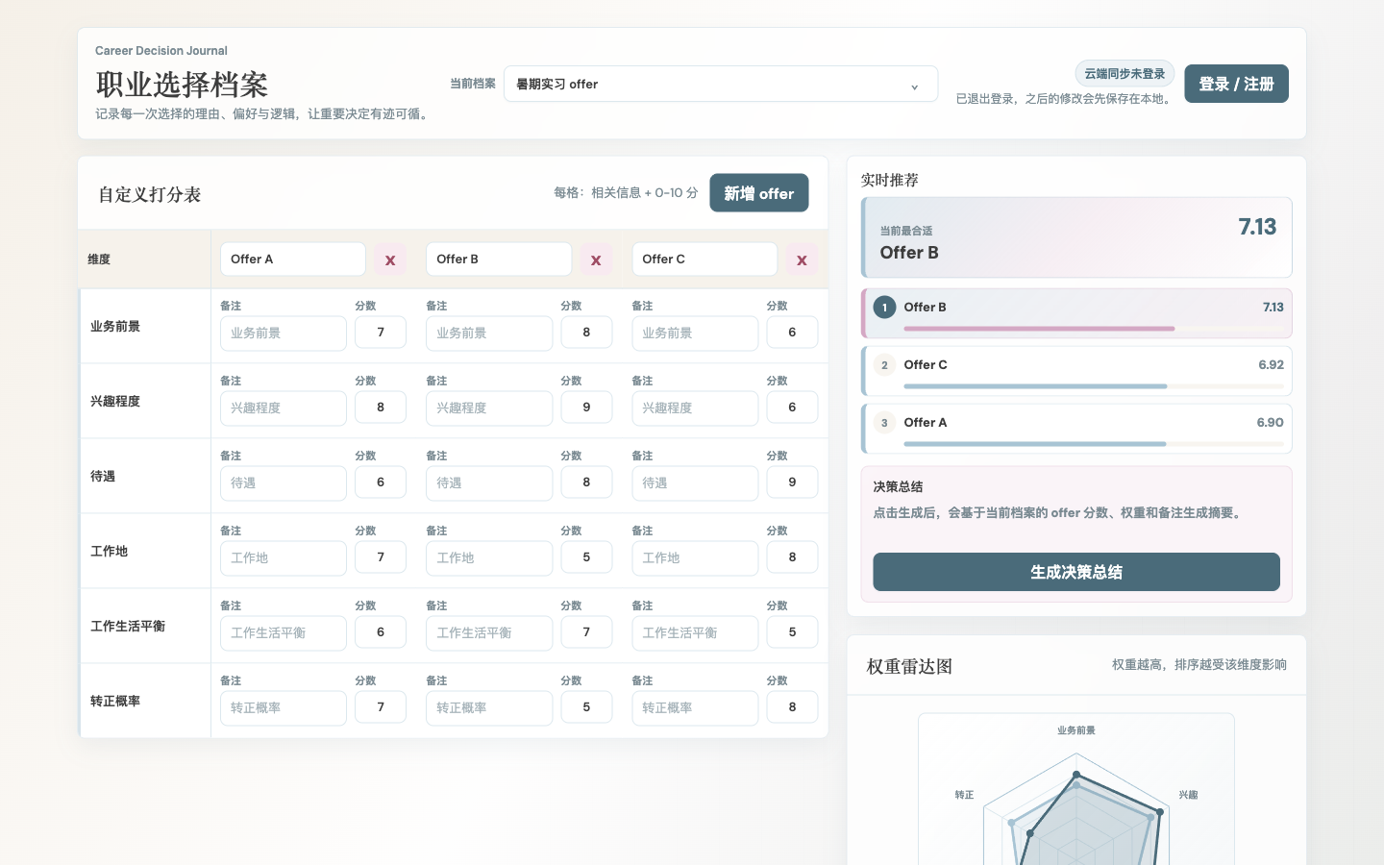
Task: Click the 新增 offer button
Action: [x=759, y=193]
